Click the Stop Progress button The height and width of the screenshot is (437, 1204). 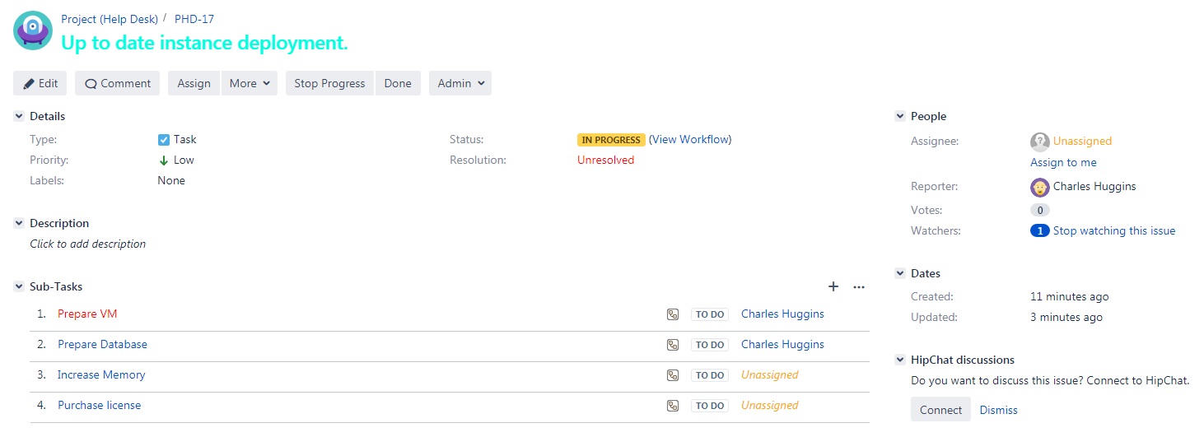[x=329, y=83]
